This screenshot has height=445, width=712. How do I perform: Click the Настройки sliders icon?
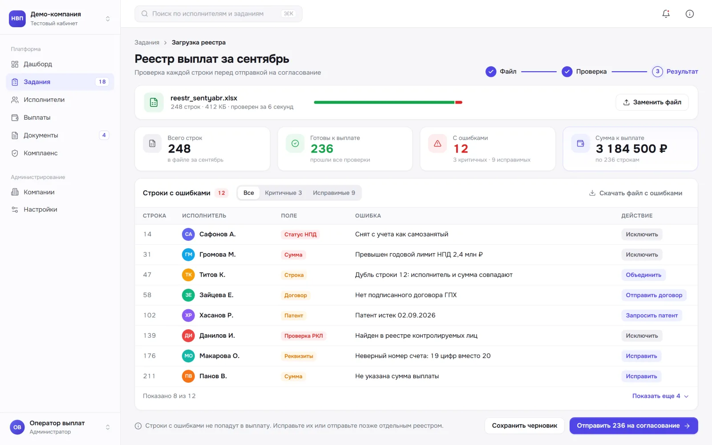pos(15,210)
